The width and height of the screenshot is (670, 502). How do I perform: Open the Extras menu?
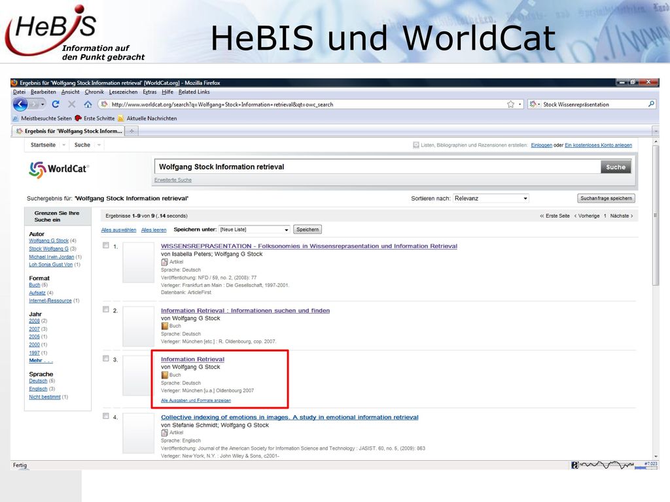pyautogui.click(x=150, y=92)
